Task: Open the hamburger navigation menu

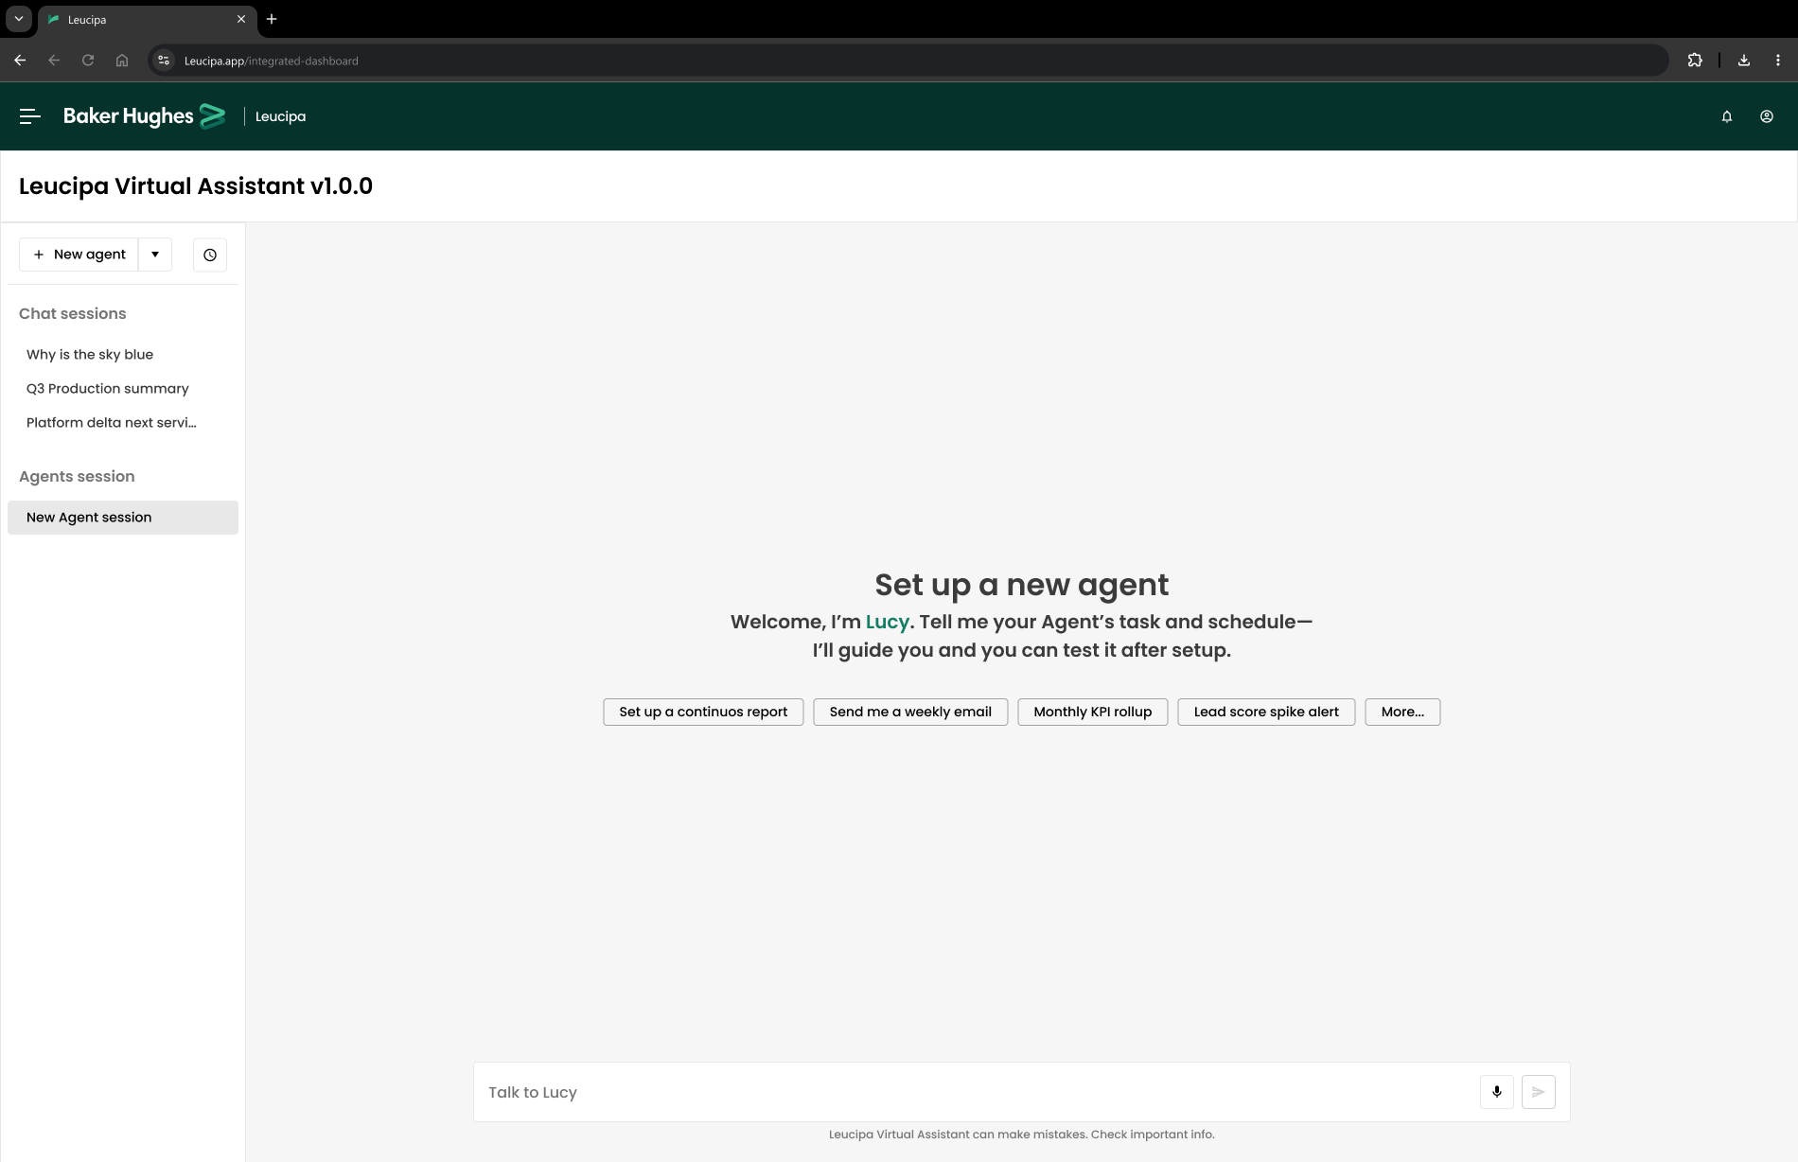Action: coord(30,116)
